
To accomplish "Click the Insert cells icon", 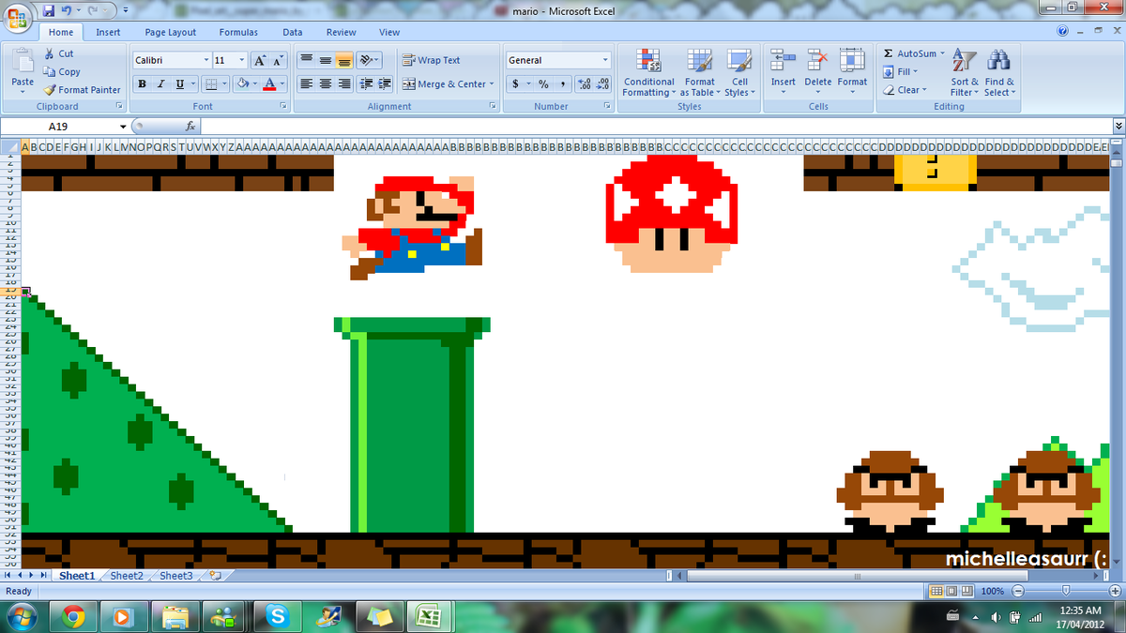I will [x=783, y=62].
